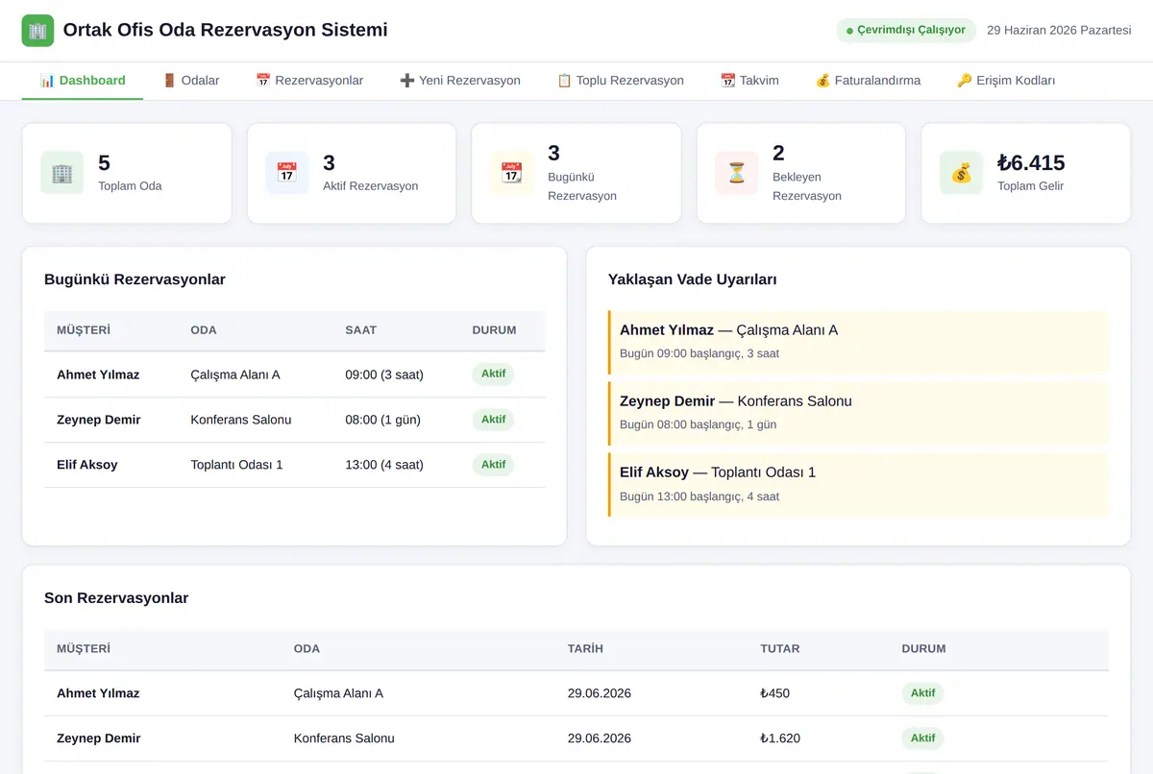
Task: Open the Erişim Kodları tab
Action: [1006, 81]
